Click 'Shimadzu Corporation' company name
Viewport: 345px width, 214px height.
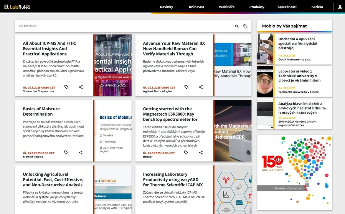(x=38, y=91)
